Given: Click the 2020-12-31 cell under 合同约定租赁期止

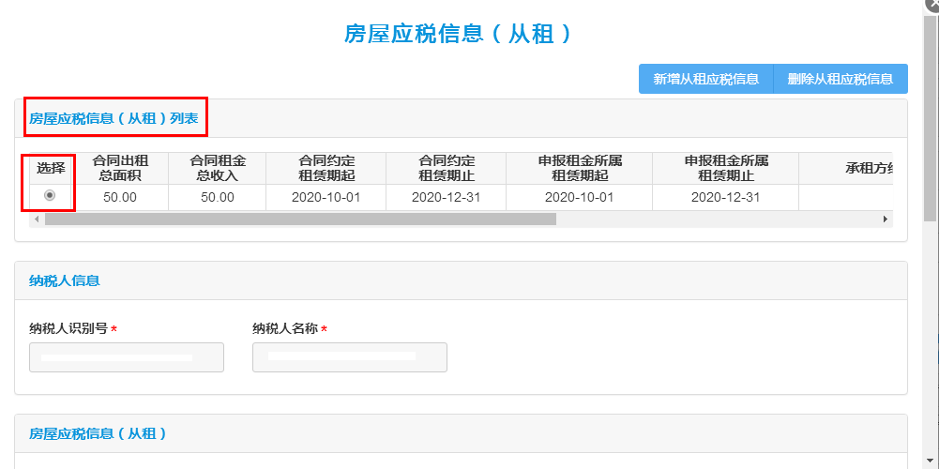Looking at the screenshot, I should click(446, 197).
